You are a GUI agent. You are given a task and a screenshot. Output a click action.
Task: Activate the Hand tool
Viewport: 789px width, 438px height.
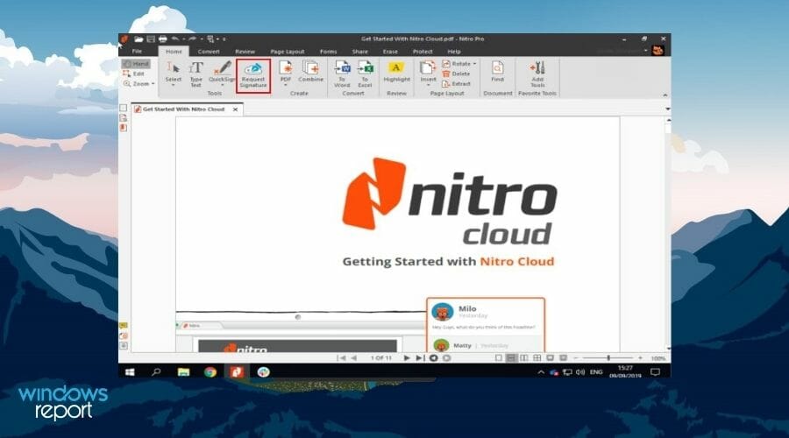[x=136, y=64]
